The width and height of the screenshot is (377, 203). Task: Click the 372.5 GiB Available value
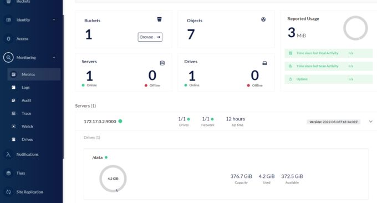292,176
